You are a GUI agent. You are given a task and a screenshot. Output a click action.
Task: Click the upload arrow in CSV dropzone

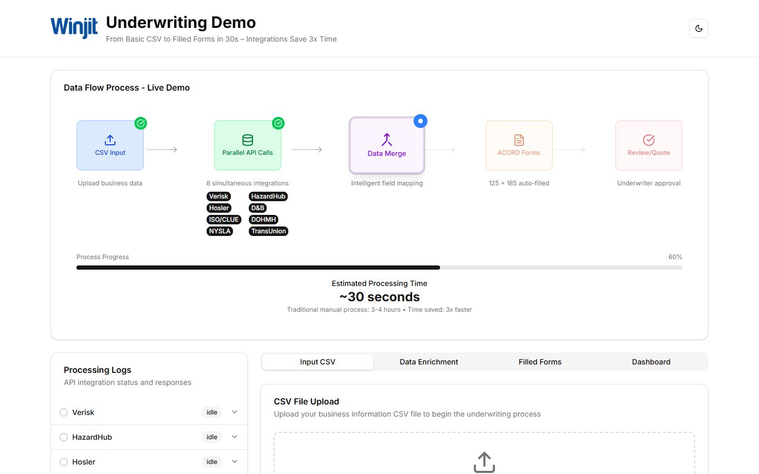tap(484, 462)
